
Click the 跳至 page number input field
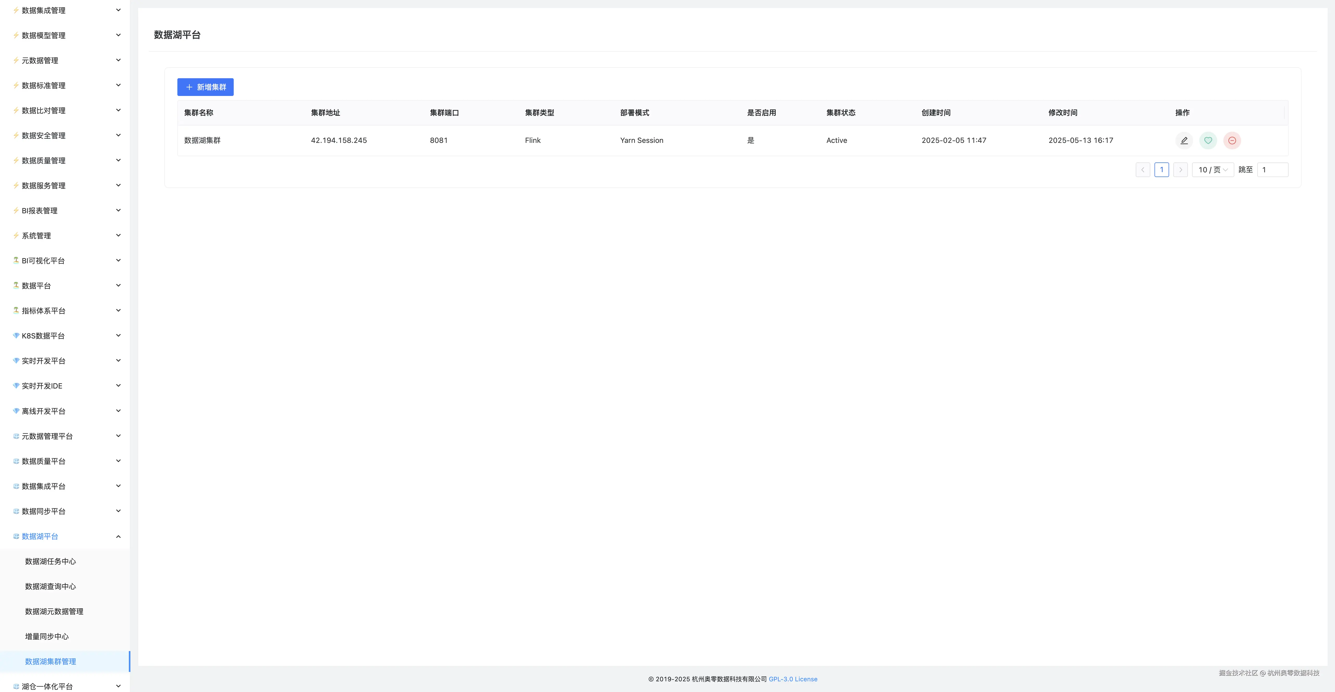coord(1272,170)
